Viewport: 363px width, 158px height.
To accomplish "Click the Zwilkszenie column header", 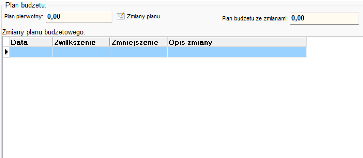I will click(81, 42).
